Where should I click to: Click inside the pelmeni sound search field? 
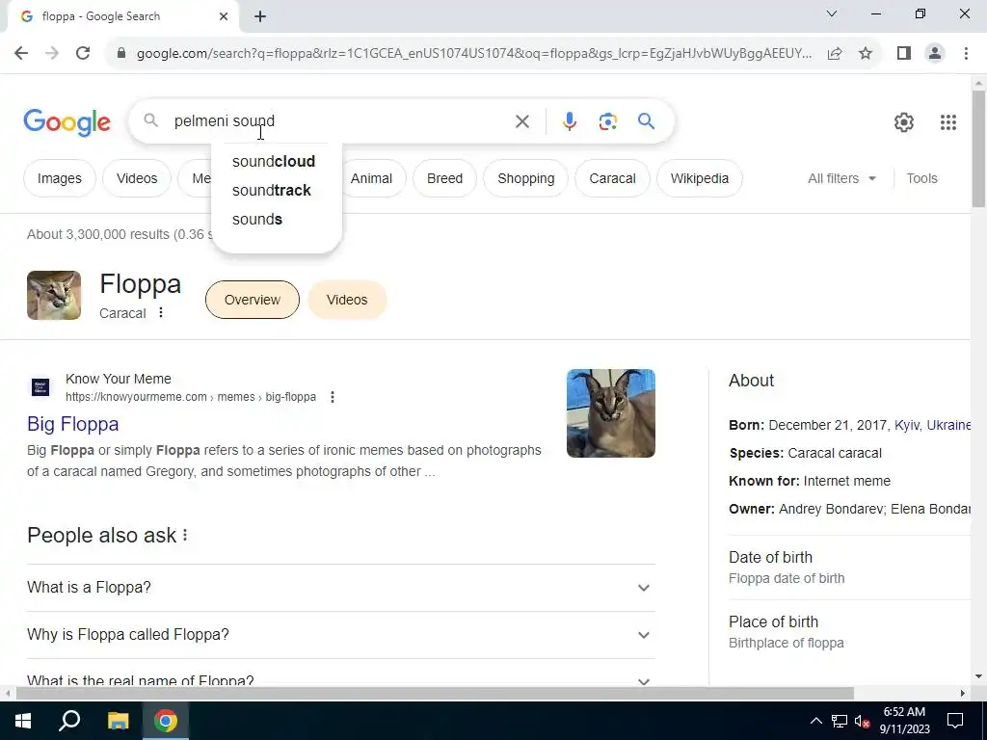click(340, 120)
